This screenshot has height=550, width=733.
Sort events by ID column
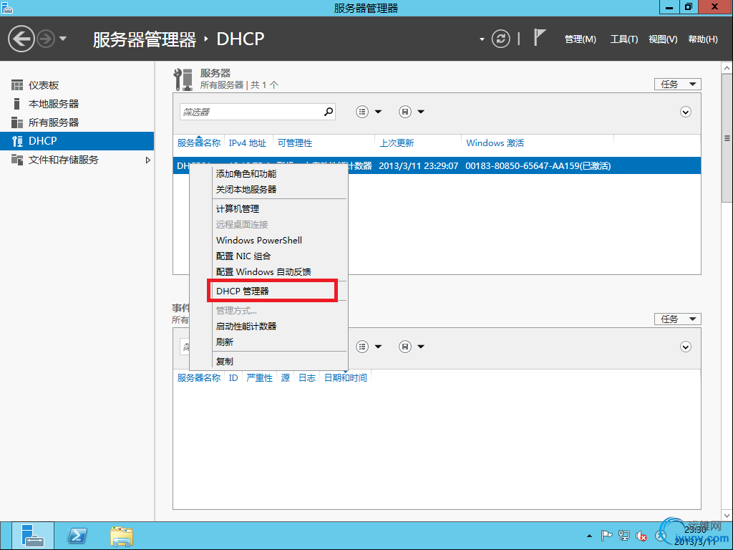click(233, 378)
